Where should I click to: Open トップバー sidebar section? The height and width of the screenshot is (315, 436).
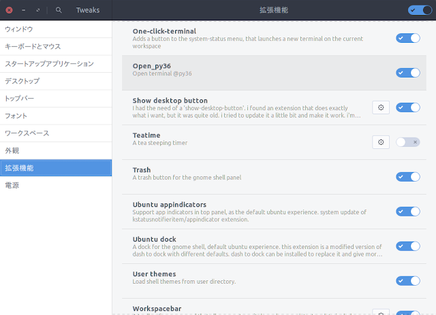[x=56, y=99]
